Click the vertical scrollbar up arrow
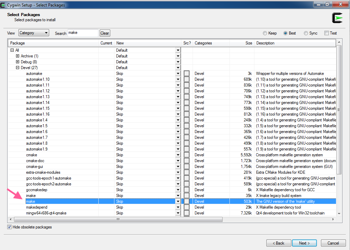350x250 pixels. tap(339, 42)
